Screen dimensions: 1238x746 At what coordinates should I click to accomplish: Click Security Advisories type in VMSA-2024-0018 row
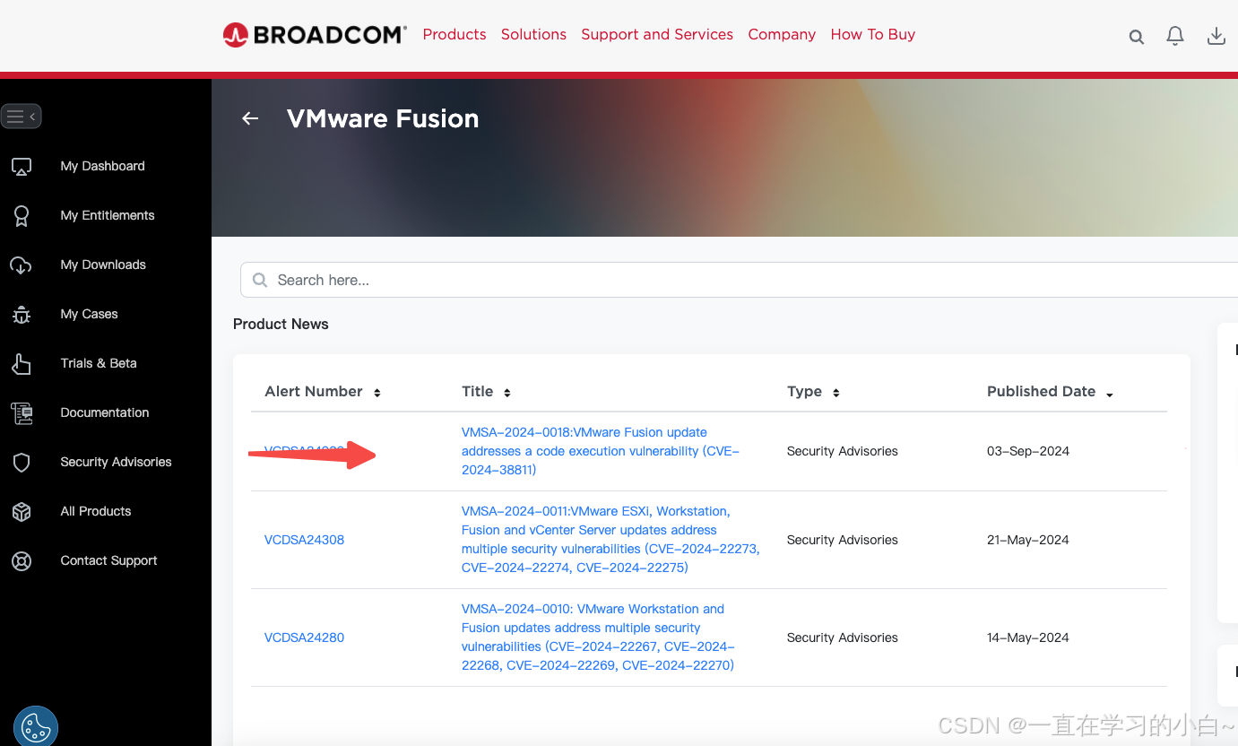click(842, 451)
